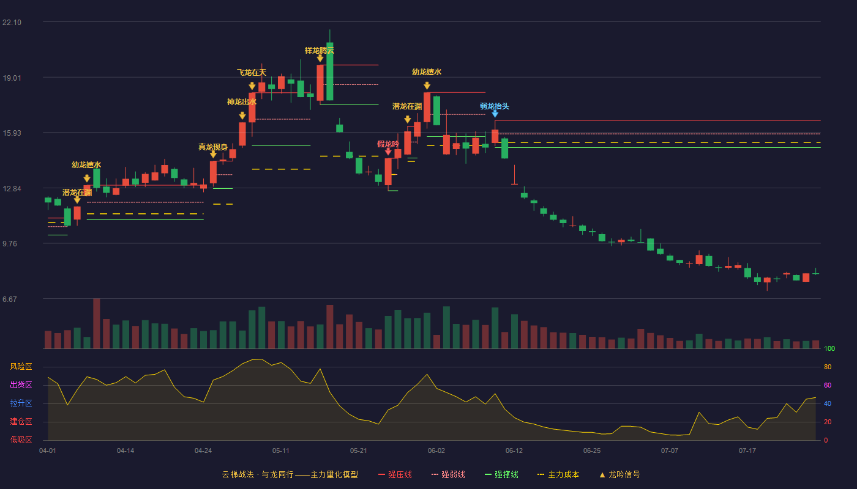Click the first 潜龙在渊 arrow near 04-01

pyautogui.click(x=77, y=200)
